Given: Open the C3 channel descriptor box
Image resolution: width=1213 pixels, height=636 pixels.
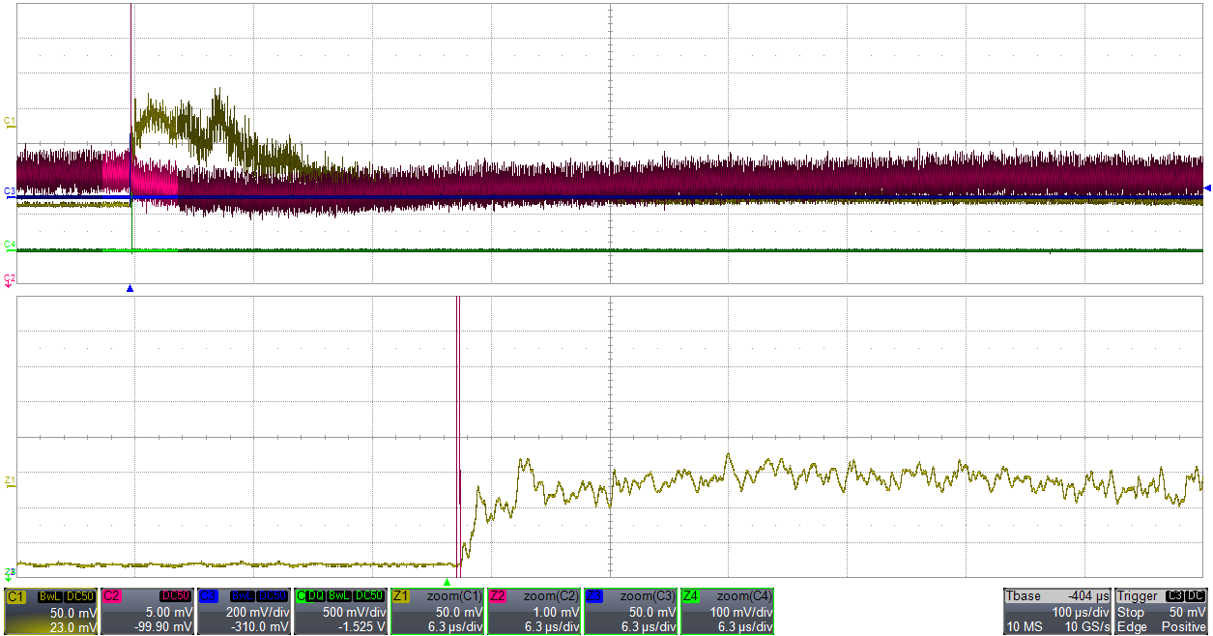Looking at the screenshot, I should click(244, 612).
